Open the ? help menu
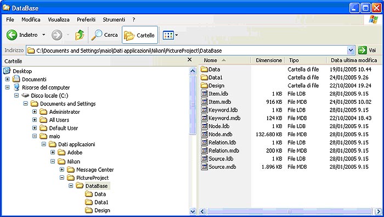This screenshot has width=384, height=217. 133,20
